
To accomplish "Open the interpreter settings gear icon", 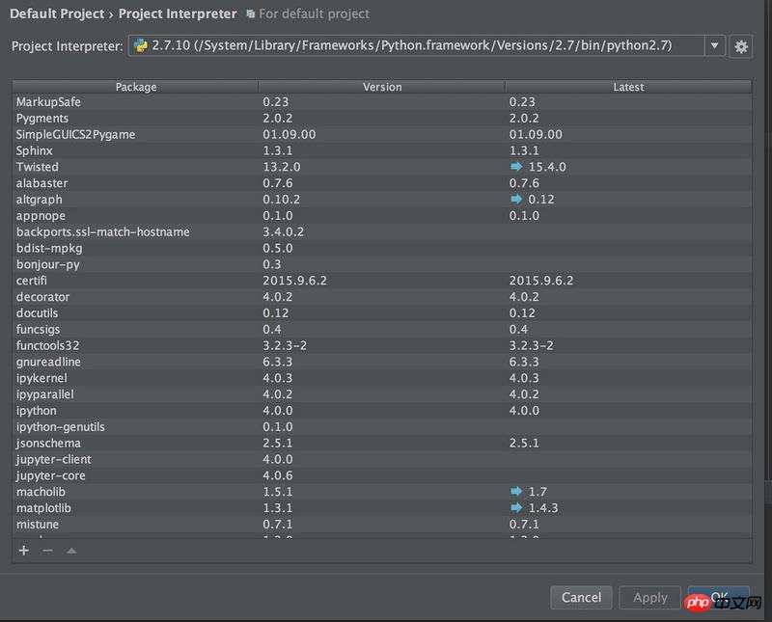I will click(x=740, y=46).
